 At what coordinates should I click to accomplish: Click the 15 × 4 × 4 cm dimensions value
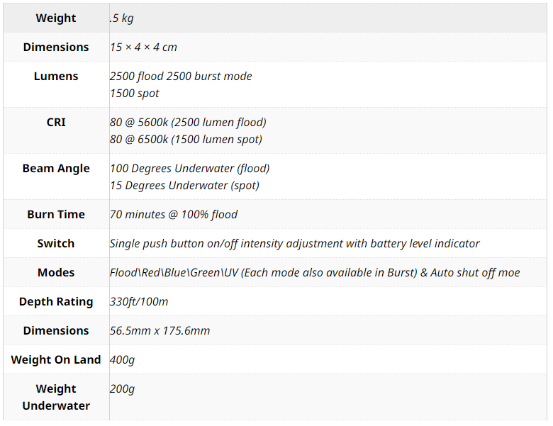143,47
